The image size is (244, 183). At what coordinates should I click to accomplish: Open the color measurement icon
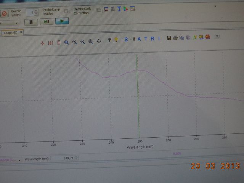pos(125,9)
